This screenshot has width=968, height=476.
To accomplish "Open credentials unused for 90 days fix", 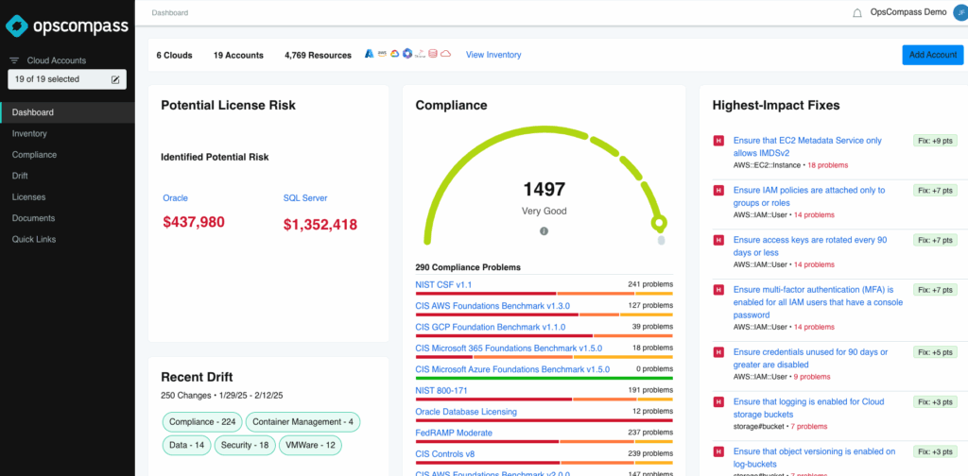I will point(810,358).
